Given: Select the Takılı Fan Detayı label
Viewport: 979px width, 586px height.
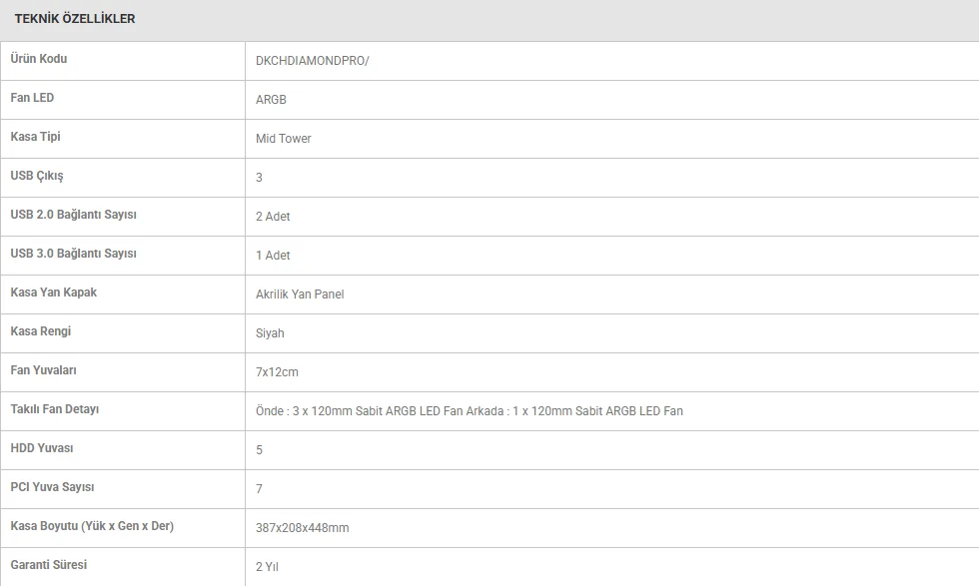Looking at the screenshot, I should click(x=55, y=409).
